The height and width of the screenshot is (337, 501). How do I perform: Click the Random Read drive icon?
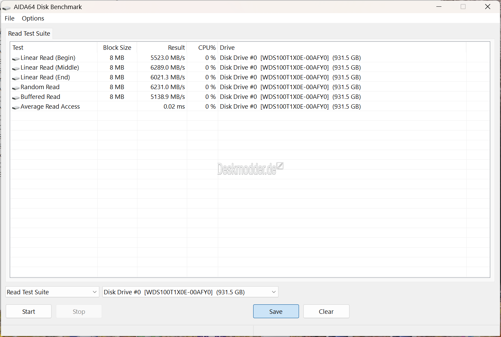coord(15,88)
